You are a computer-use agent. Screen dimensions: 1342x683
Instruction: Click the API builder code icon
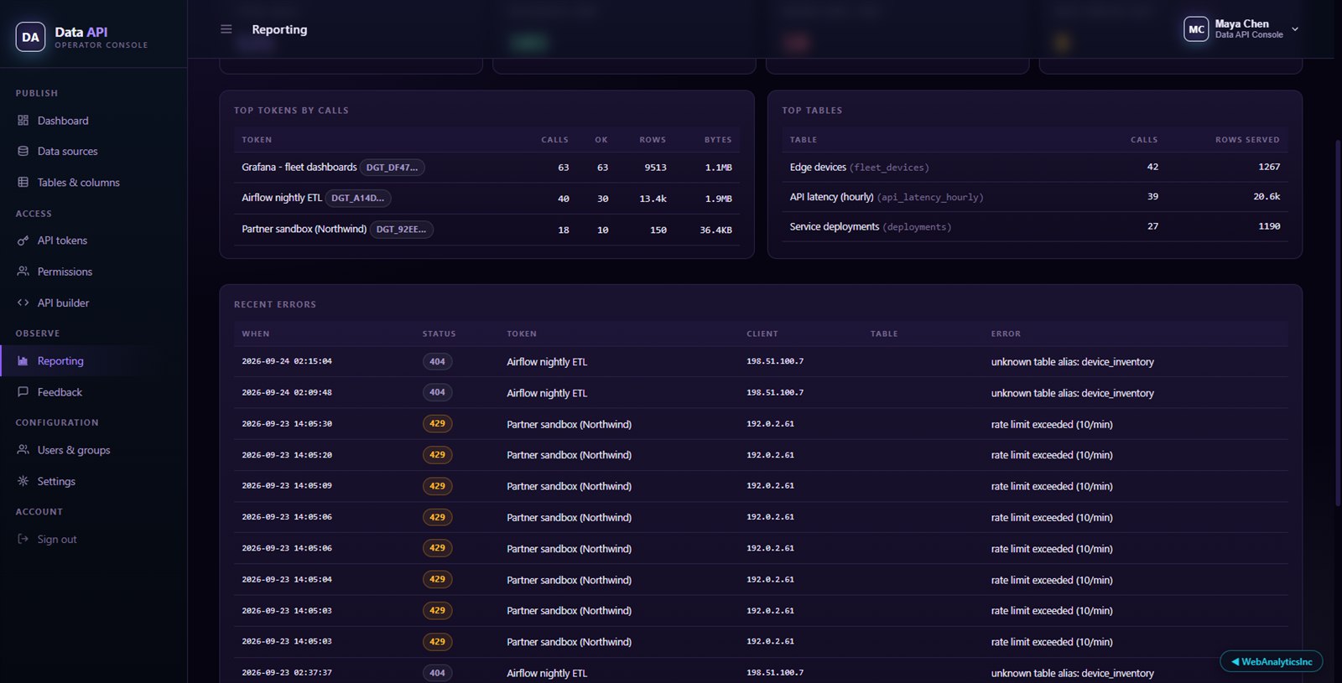click(23, 303)
